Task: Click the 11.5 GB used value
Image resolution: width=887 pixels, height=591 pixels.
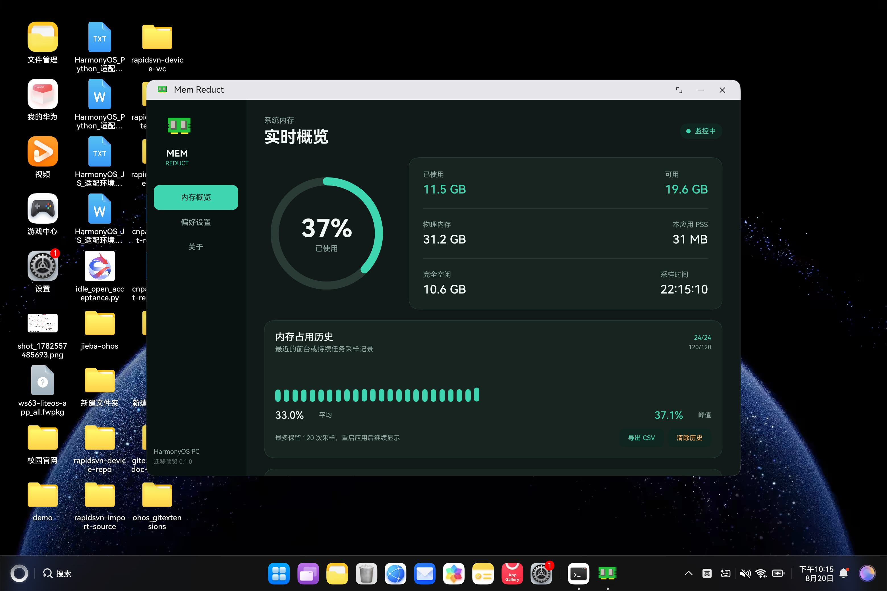Action: (x=444, y=189)
